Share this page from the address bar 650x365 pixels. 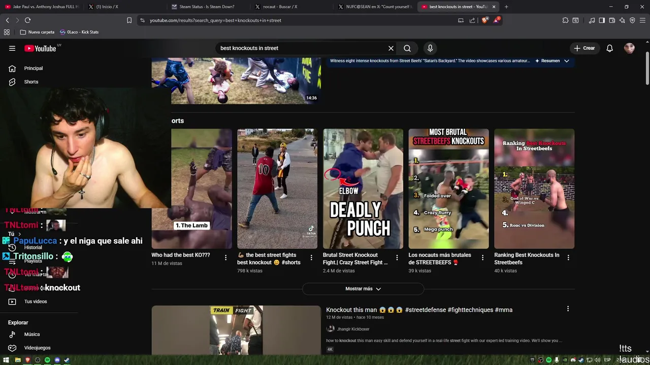472,20
